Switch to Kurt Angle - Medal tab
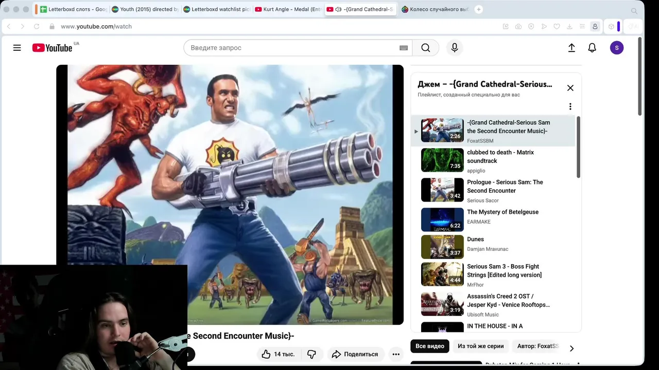Image resolution: width=659 pixels, height=370 pixels. (288, 9)
